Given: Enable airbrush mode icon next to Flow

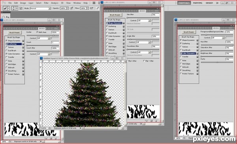Looking at the screenshot, I should coord(92,8).
